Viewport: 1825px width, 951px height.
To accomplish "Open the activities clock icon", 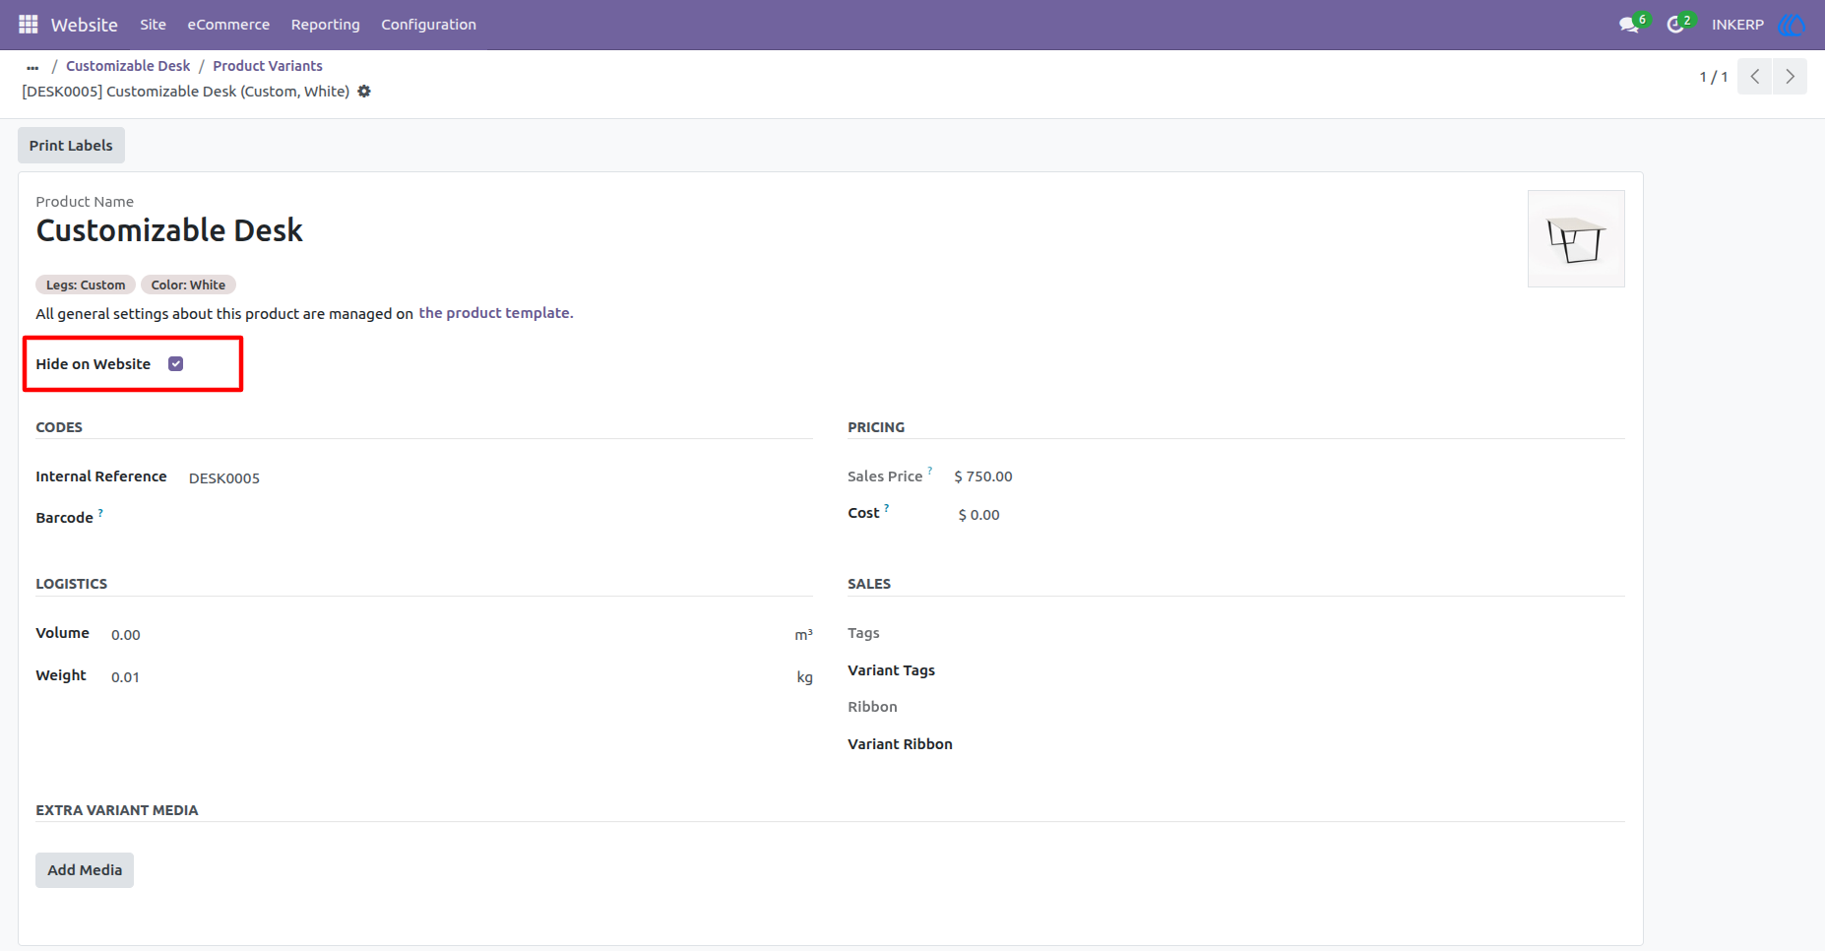I will click(x=1675, y=25).
